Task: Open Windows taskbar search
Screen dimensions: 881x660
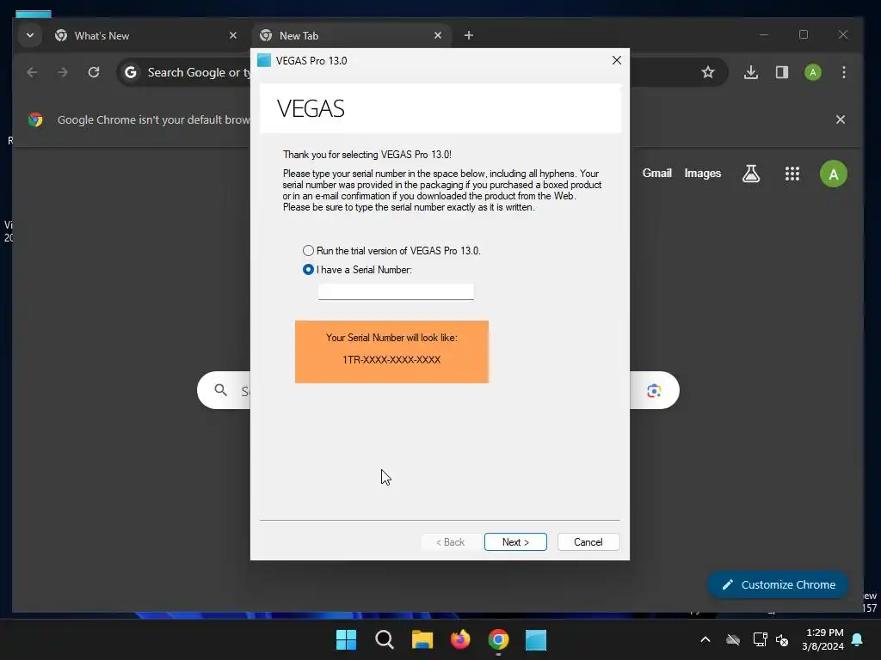Action: coord(385,639)
